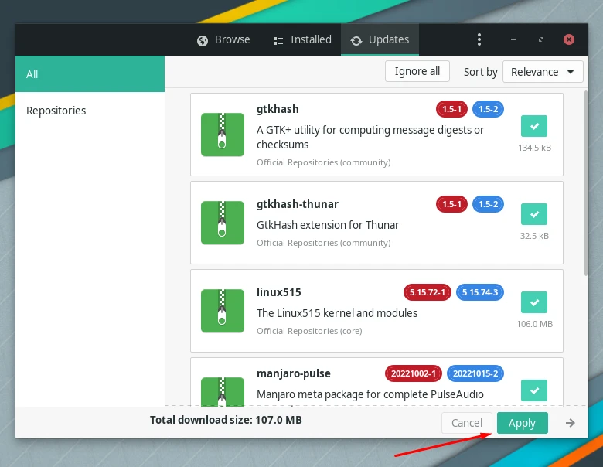Maximize the package manager window

(541, 39)
